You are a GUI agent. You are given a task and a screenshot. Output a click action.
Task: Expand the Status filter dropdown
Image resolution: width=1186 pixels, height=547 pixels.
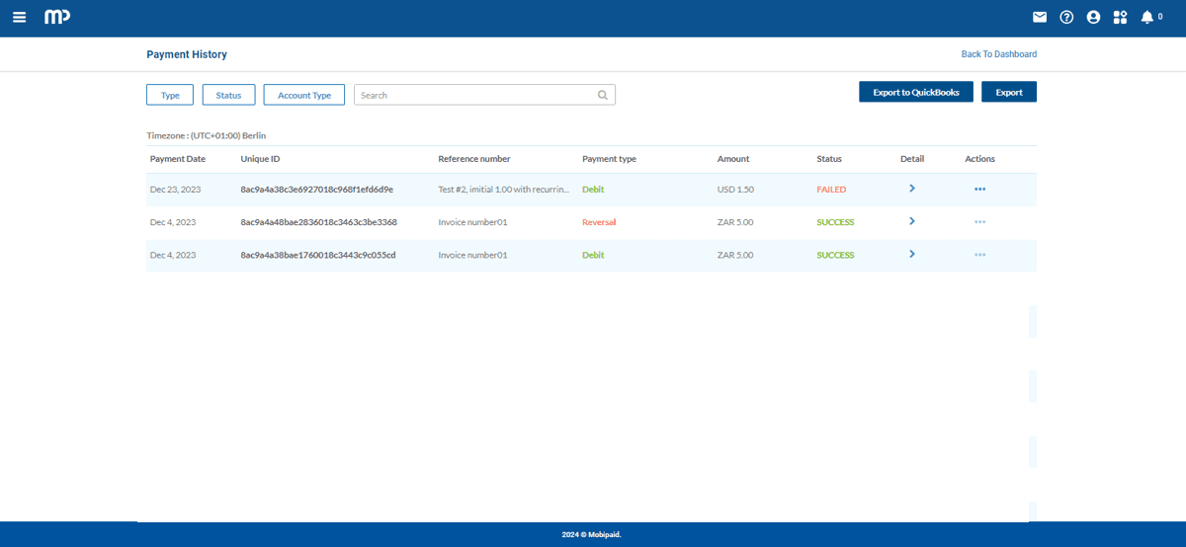click(x=228, y=95)
